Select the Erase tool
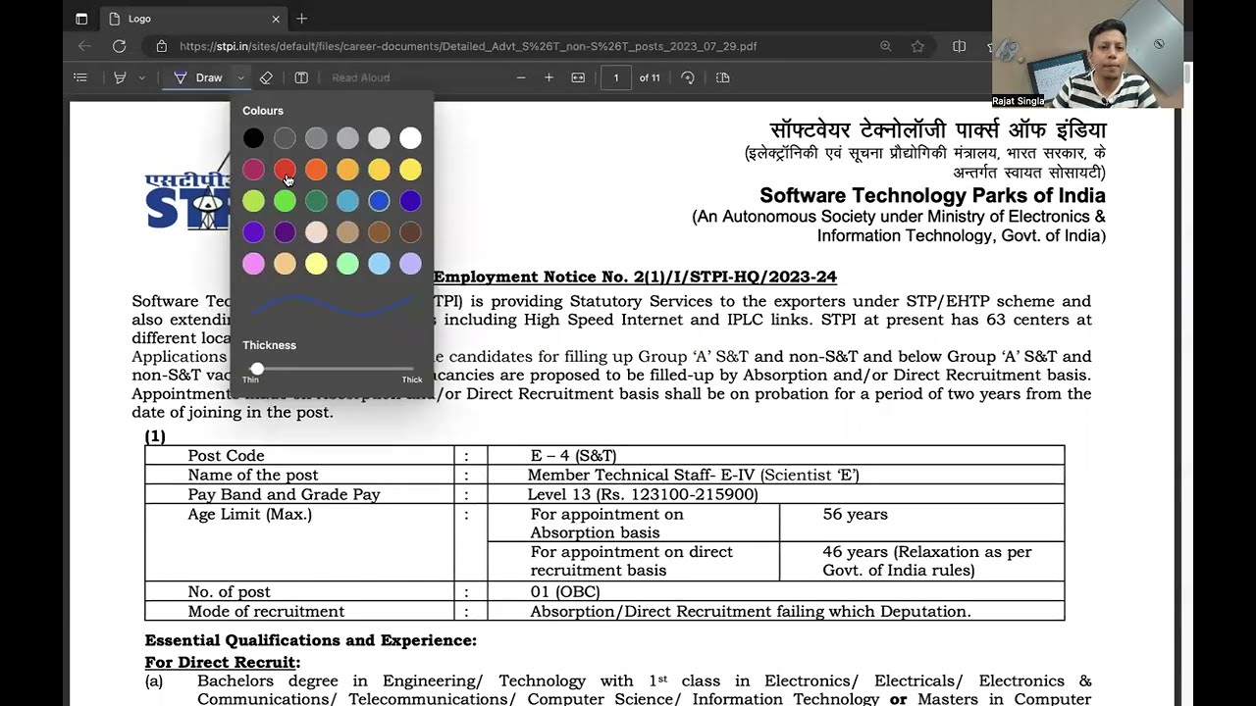Image resolution: width=1256 pixels, height=706 pixels. [x=266, y=77]
